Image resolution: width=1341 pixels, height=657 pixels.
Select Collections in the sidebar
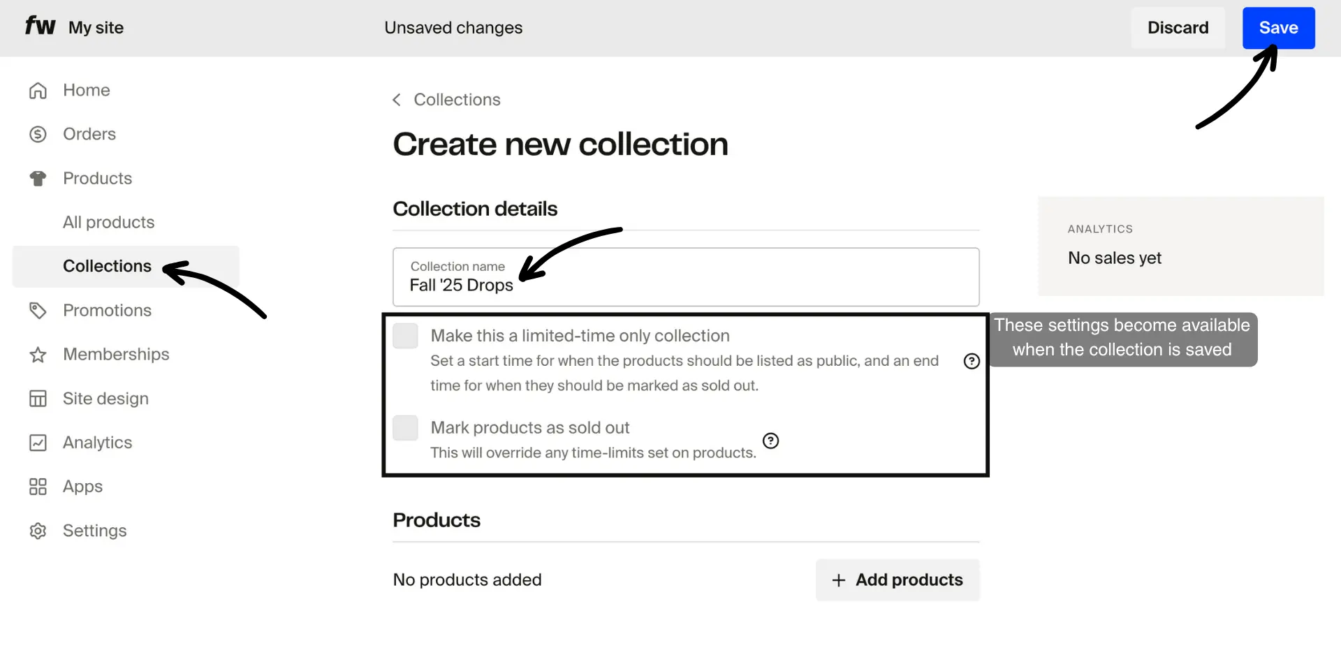click(x=107, y=266)
